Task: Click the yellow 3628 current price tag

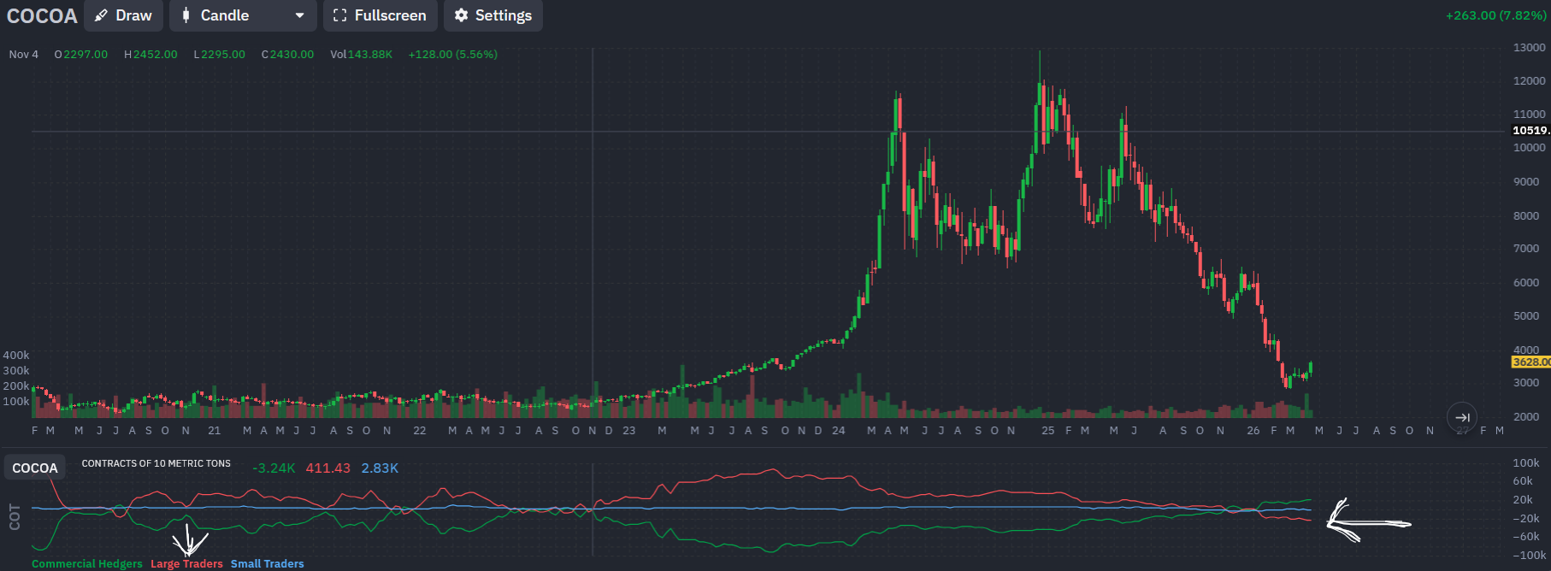Action: click(x=1530, y=362)
